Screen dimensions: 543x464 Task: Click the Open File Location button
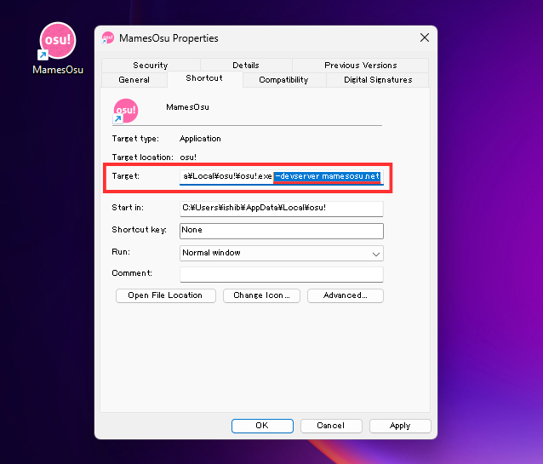tap(165, 295)
